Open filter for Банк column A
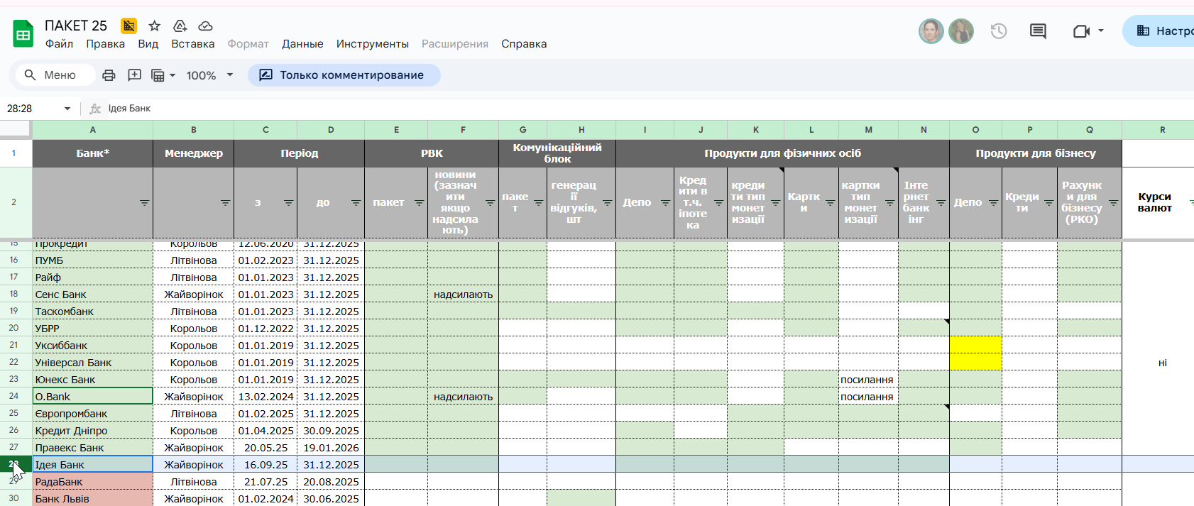 [x=144, y=203]
